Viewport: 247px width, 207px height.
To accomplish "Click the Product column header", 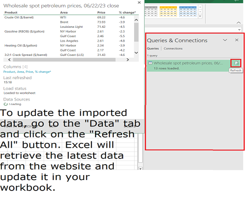I will pyautogui.click(x=11, y=12).
